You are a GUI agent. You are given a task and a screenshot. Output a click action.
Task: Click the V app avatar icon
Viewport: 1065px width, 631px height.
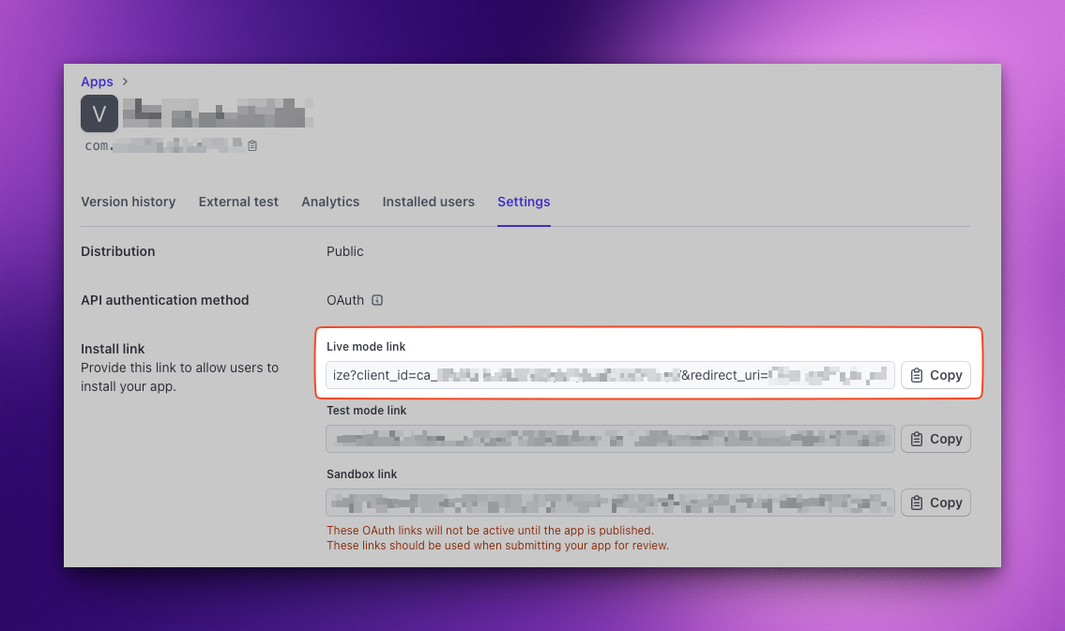click(99, 113)
